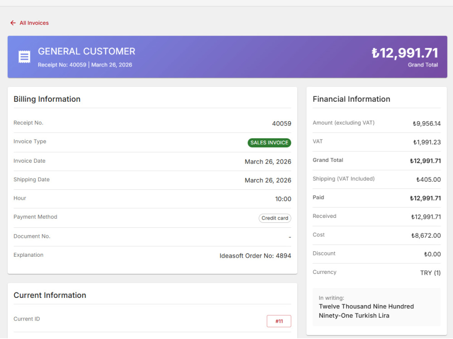Click the Credit card payment chip
The image size is (453, 339).
tap(275, 218)
